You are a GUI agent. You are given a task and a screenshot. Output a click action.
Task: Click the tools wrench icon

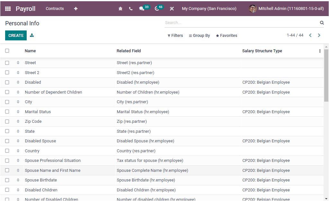tap(172, 9)
